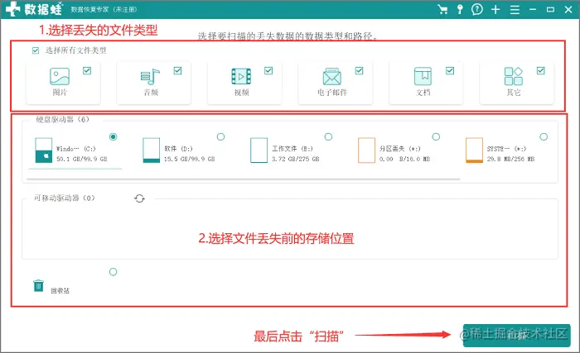580x353 pixels.
Task: Click the 3.72 GB/275 GB text
Action: (x=296, y=159)
